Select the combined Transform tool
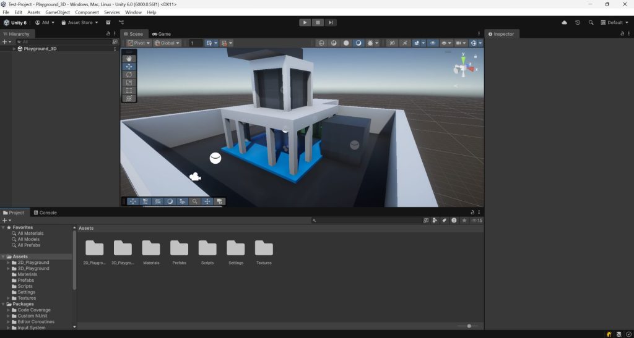The width and height of the screenshot is (634, 338). point(129,98)
